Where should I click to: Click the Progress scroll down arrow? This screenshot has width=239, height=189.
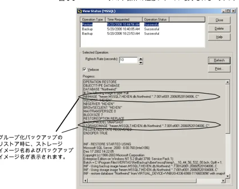pyautogui.click(x=228, y=176)
